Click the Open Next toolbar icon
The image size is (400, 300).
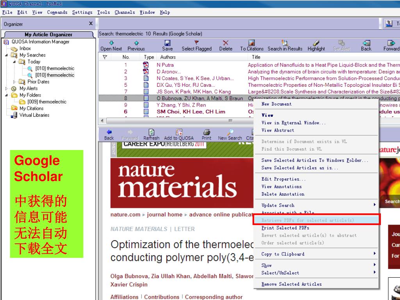[111, 43]
